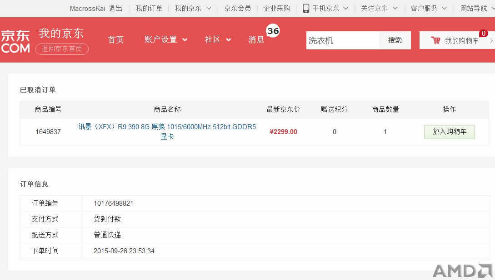The image size is (495, 280).
Task: Click the mobile phone icon beside 手机京东
Action: click(305, 9)
